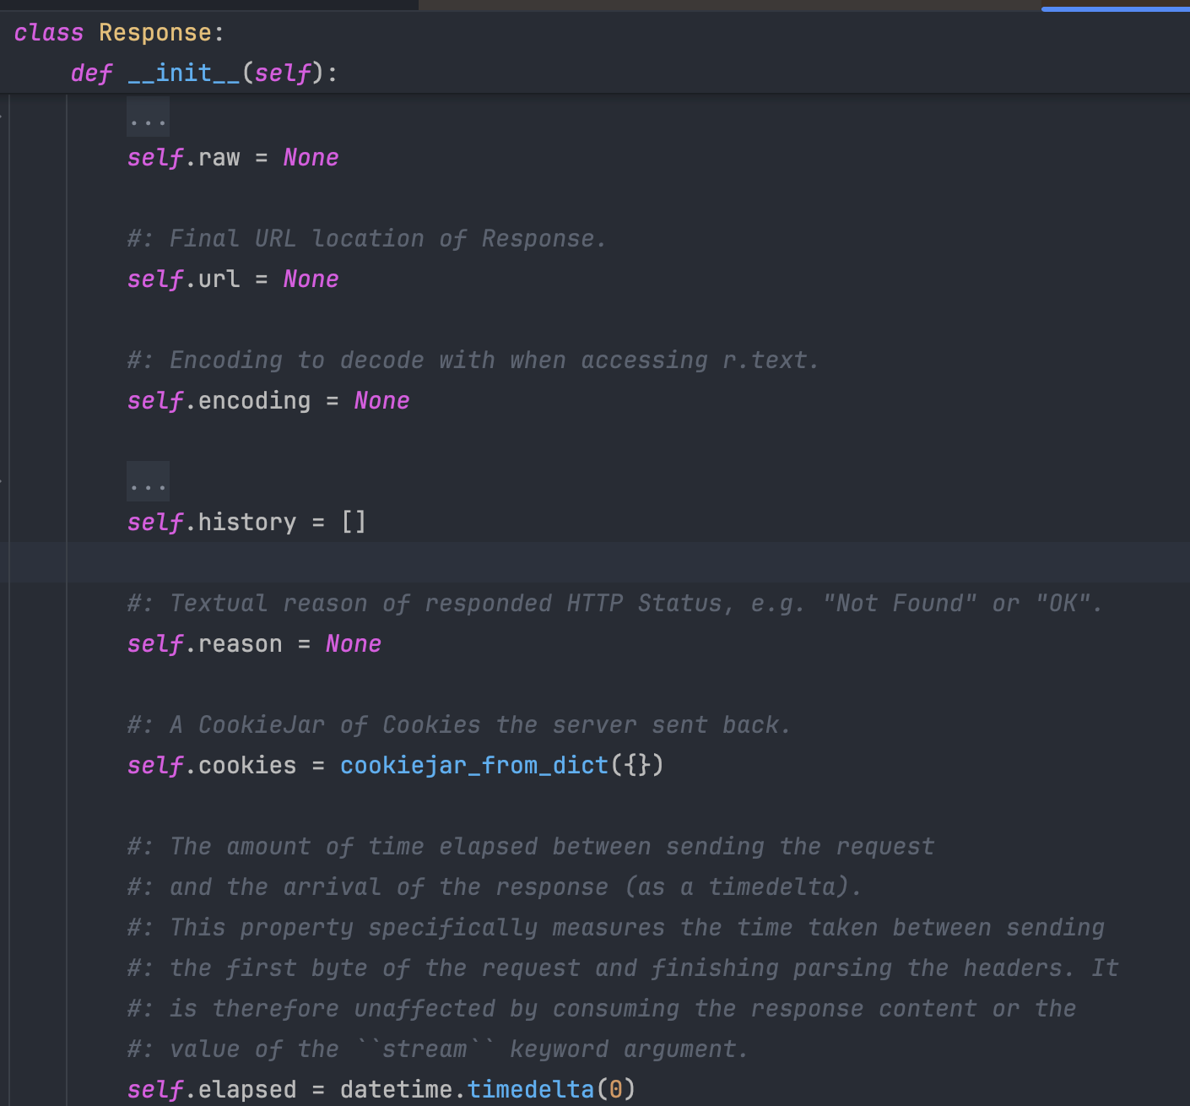
Task: Place cursor on None in the self.url line
Action: point(311,279)
